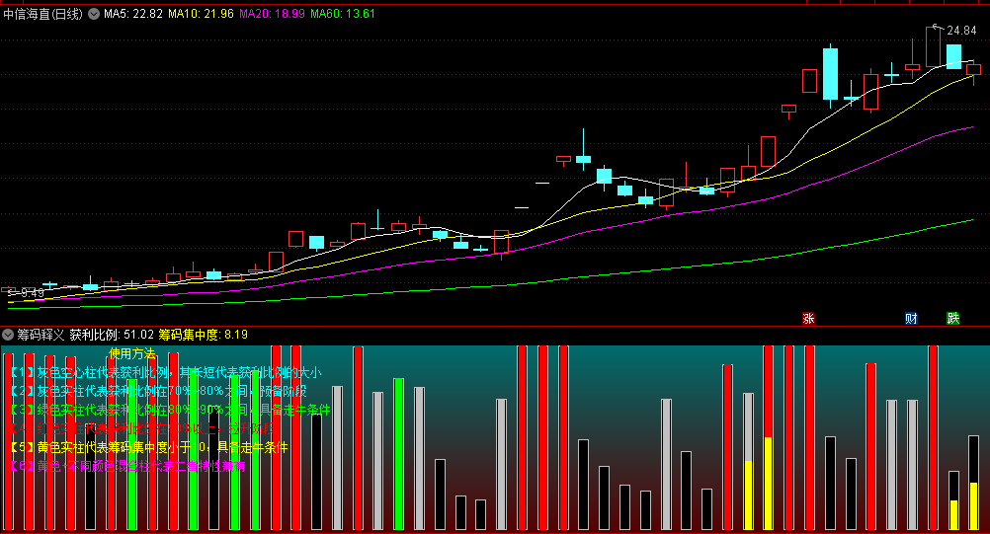This screenshot has width=990, height=534.
Task: Click the blue 财 marker icon
Action: (x=911, y=319)
